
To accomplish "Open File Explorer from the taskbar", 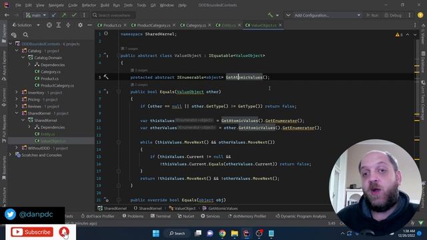I will pos(234,233).
